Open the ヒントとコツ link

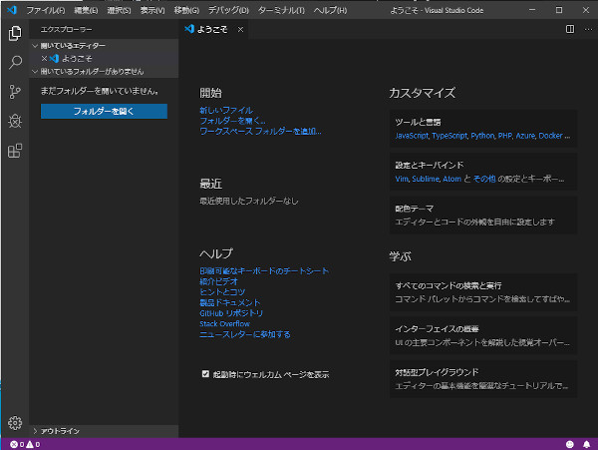(x=222, y=292)
